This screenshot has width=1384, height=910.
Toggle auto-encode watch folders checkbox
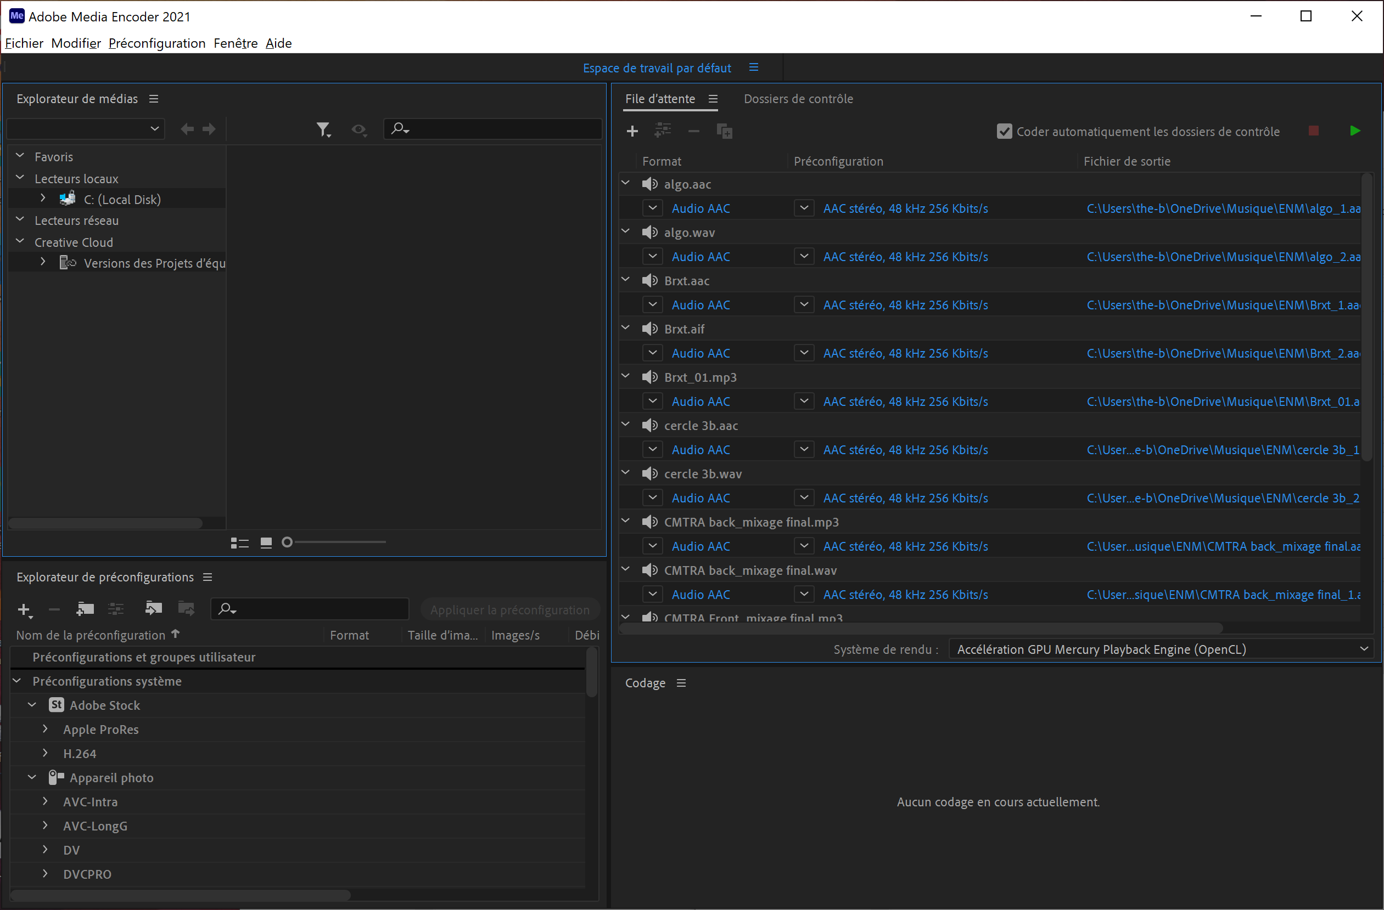pyautogui.click(x=1004, y=131)
